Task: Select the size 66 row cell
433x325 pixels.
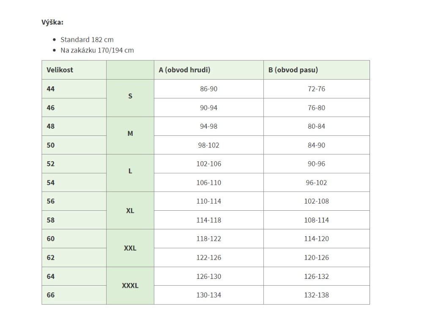Action: [51, 295]
